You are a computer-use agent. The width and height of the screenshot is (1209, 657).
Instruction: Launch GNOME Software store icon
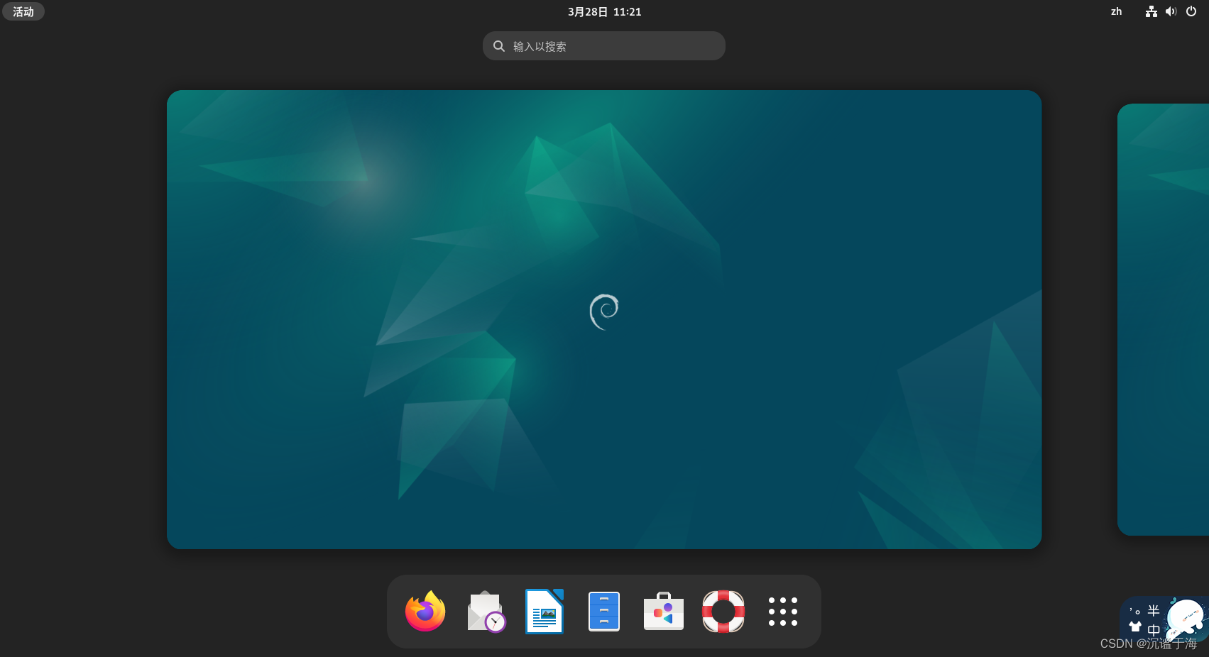[x=664, y=611]
